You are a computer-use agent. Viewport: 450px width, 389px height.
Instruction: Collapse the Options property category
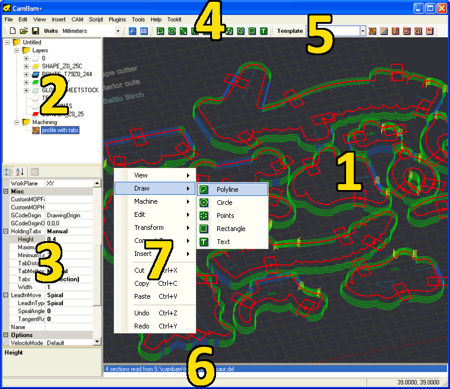6,335
